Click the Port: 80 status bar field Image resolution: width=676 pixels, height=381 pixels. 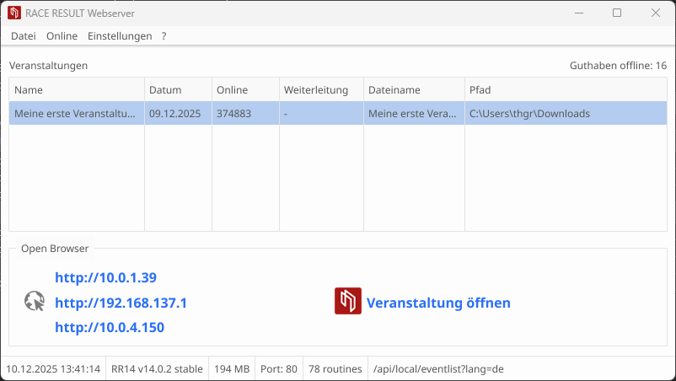[x=278, y=369]
